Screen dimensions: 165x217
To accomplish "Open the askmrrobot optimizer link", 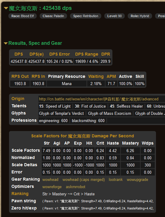I will pos(75,187).
